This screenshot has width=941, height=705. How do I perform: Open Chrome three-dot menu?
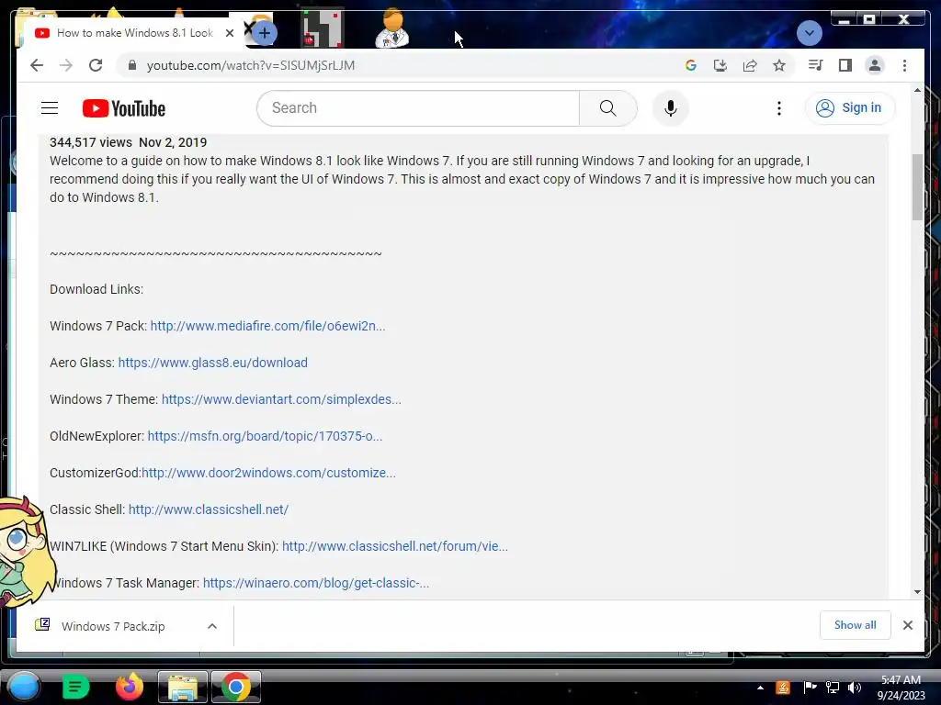[904, 65]
